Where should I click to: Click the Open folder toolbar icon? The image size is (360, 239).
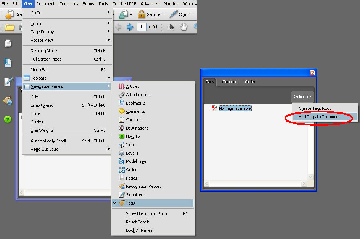(9, 27)
